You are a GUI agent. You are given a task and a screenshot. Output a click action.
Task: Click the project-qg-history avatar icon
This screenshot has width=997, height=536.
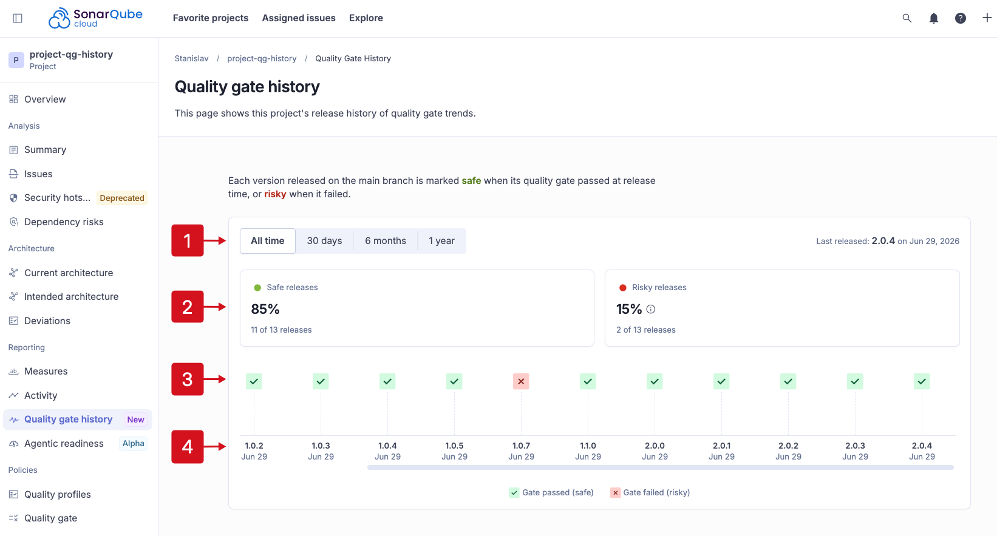click(x=16, y=60)
